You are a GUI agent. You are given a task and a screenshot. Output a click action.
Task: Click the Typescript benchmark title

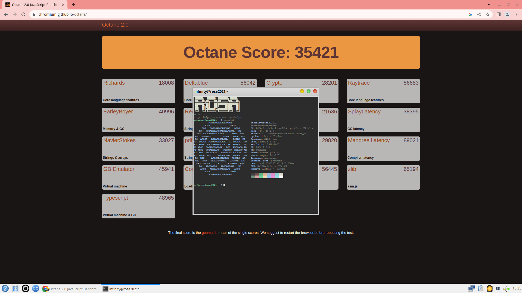pyautogui.click(x=116, y=198)
